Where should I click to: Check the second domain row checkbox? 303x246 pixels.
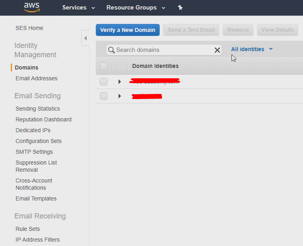click(103, 96)
